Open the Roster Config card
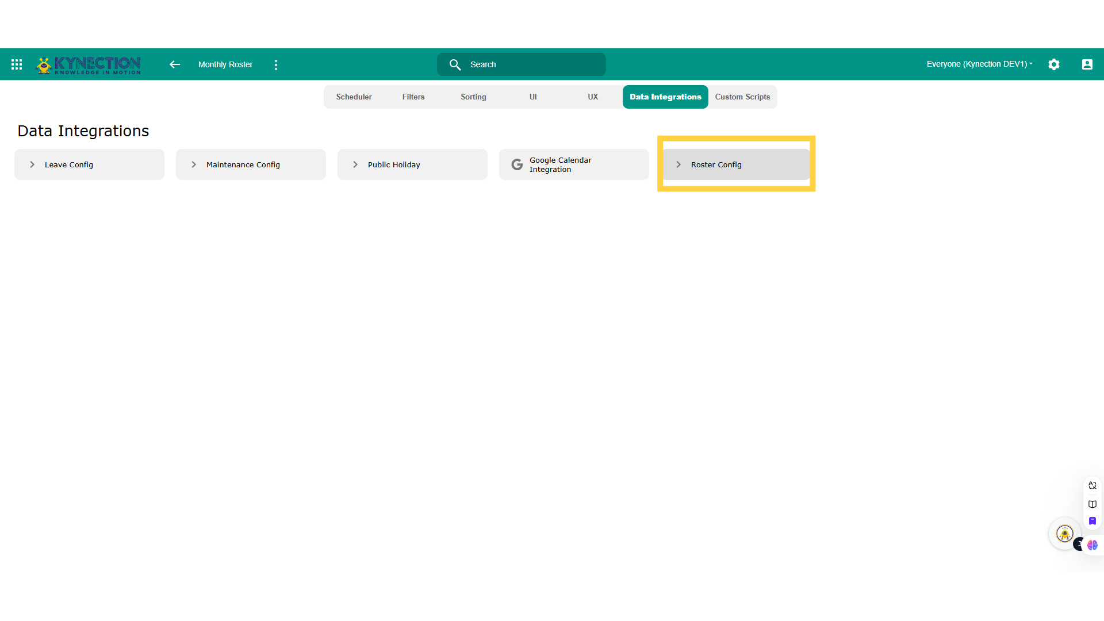The image size is (1104, 621). 736,164
